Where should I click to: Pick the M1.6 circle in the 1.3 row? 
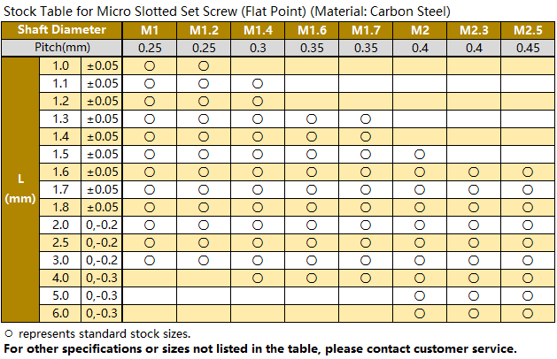[312, 118]
